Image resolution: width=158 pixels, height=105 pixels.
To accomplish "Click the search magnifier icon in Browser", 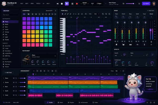I will click(4, 15).
